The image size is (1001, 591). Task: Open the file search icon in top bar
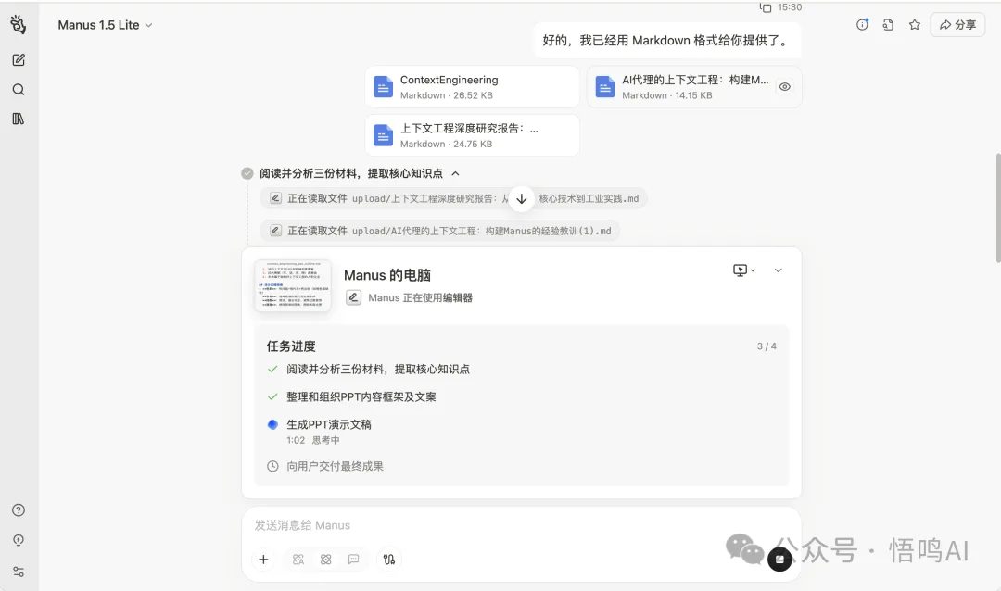[888, 25]
